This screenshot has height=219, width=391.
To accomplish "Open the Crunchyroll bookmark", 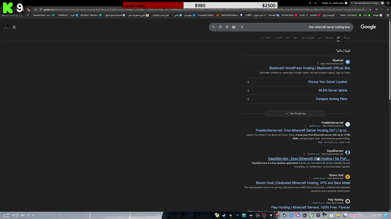I will (x=208, y=15).
